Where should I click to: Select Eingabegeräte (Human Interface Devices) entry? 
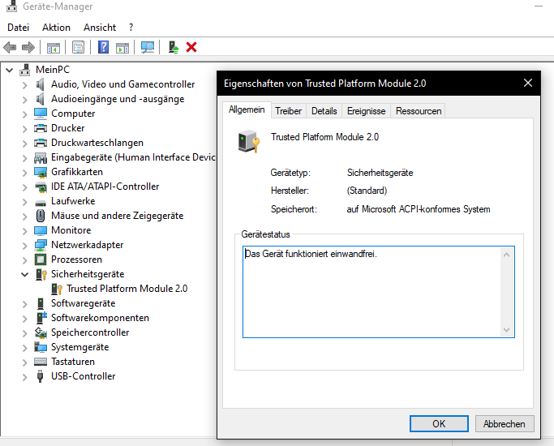133,157
